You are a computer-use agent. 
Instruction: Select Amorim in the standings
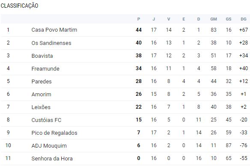[x=41, y=94]
